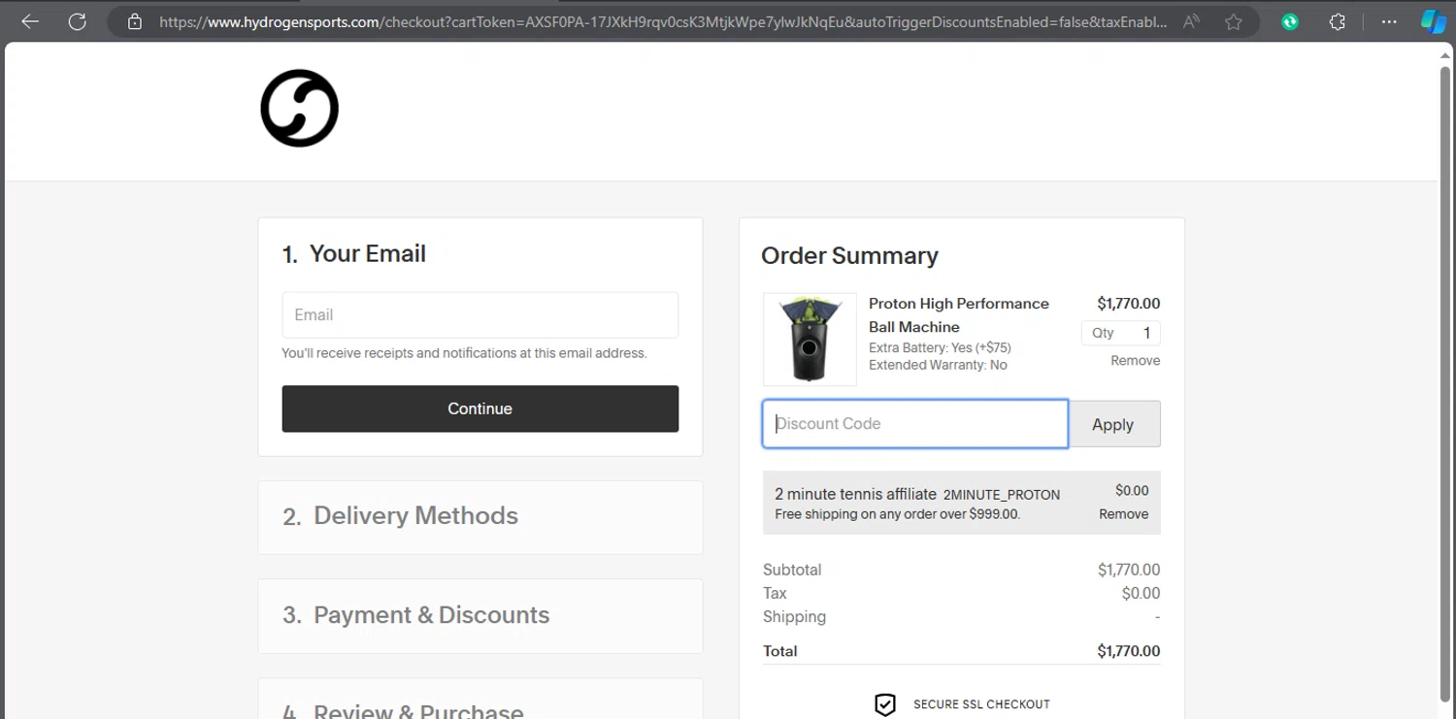The width and height of the screenshot is (1456, 719).
Task: Open the green circular extension icon
Action: click(x=1290, y=21)
